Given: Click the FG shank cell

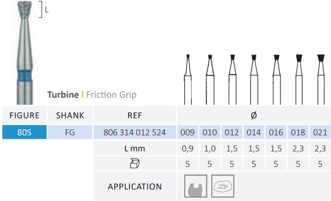Looking at the screenshot, I should [70, 132].
